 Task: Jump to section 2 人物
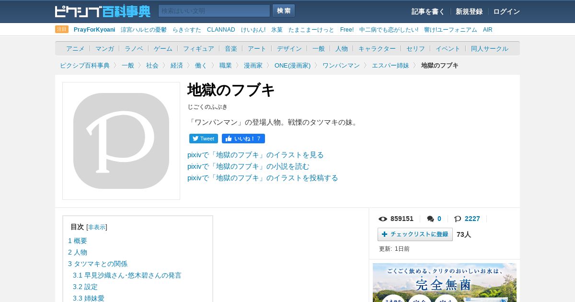tap(78, 252)
